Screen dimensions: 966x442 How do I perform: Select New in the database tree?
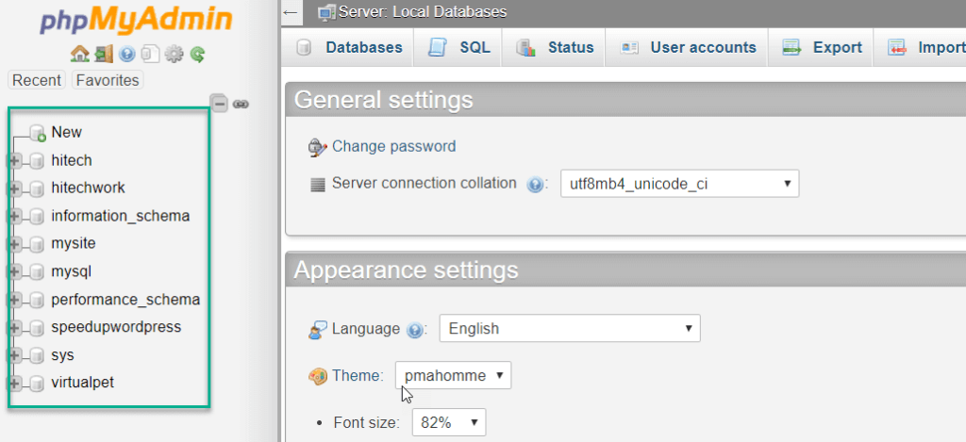[67, 132]
